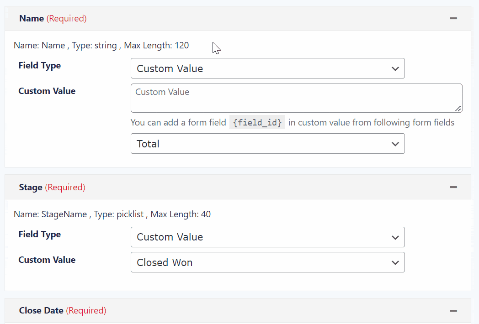Click the chevron on Stage's Field Type dropdown

pos(395,237)
